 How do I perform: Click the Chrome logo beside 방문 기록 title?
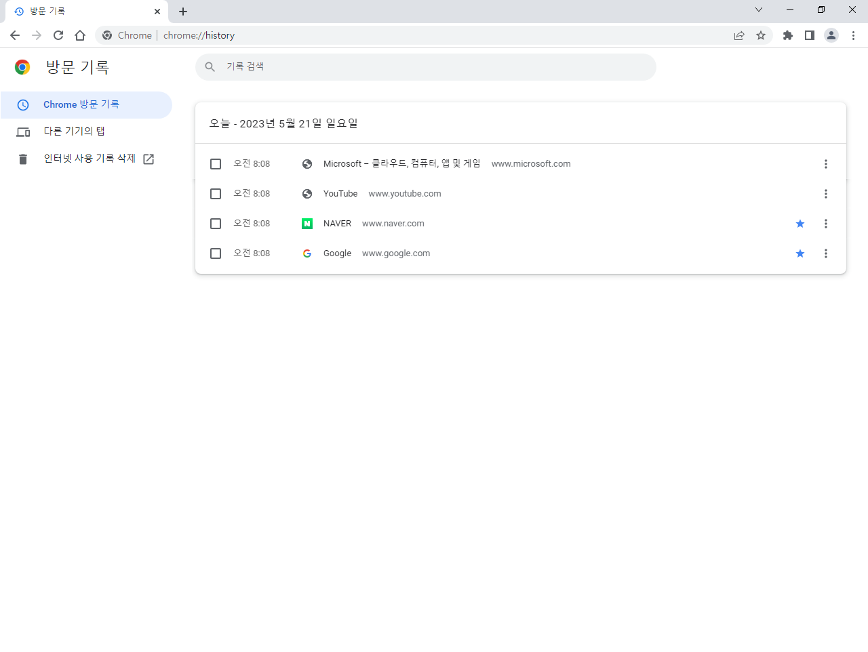pyautogui.click(x=22, y=66)
